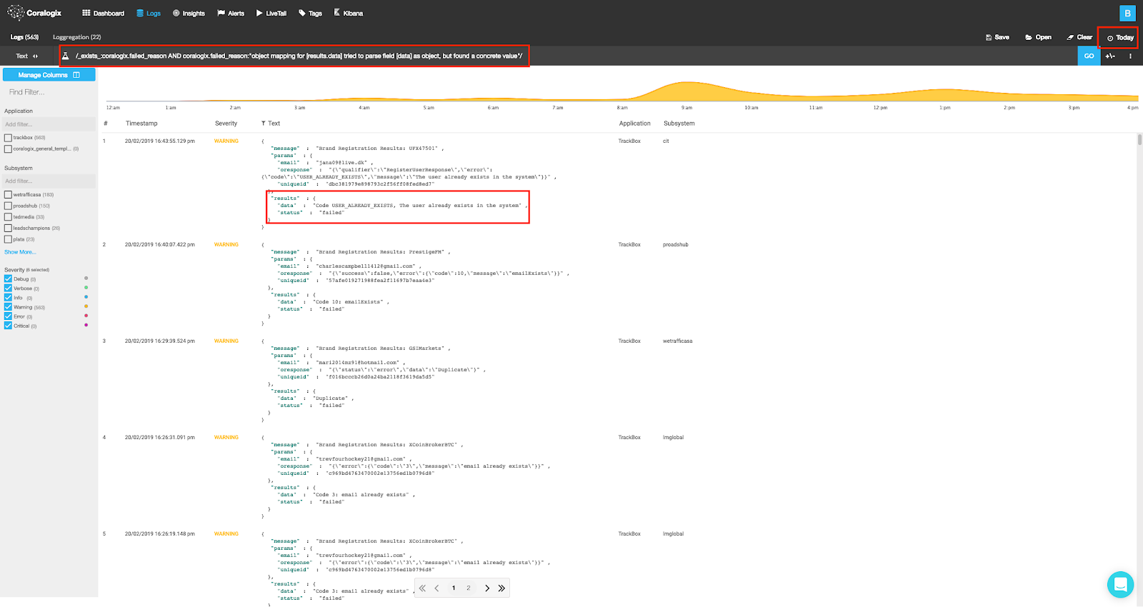The width and height of the screenshot is (1143, 607).
Task: Open a saved query
Action: pos(1038,37)
